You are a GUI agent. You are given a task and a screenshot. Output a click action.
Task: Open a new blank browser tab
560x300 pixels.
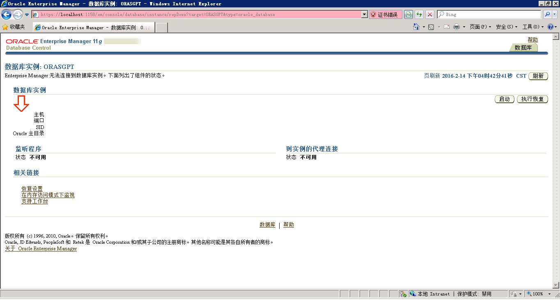pyautogui.click(x=162, y=28)
